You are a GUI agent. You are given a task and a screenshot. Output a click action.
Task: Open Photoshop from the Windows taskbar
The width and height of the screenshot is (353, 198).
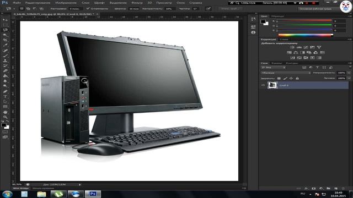93,194
